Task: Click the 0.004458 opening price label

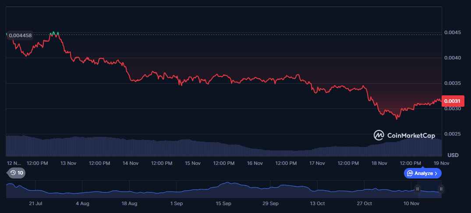Action: 20,35
